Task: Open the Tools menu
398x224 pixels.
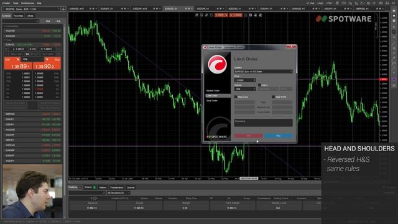Action: click(16, 3)
